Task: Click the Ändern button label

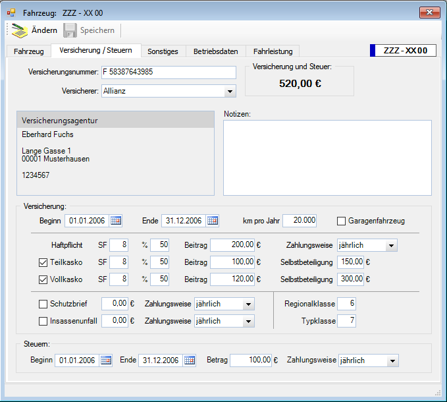Action: click(44, 30)
